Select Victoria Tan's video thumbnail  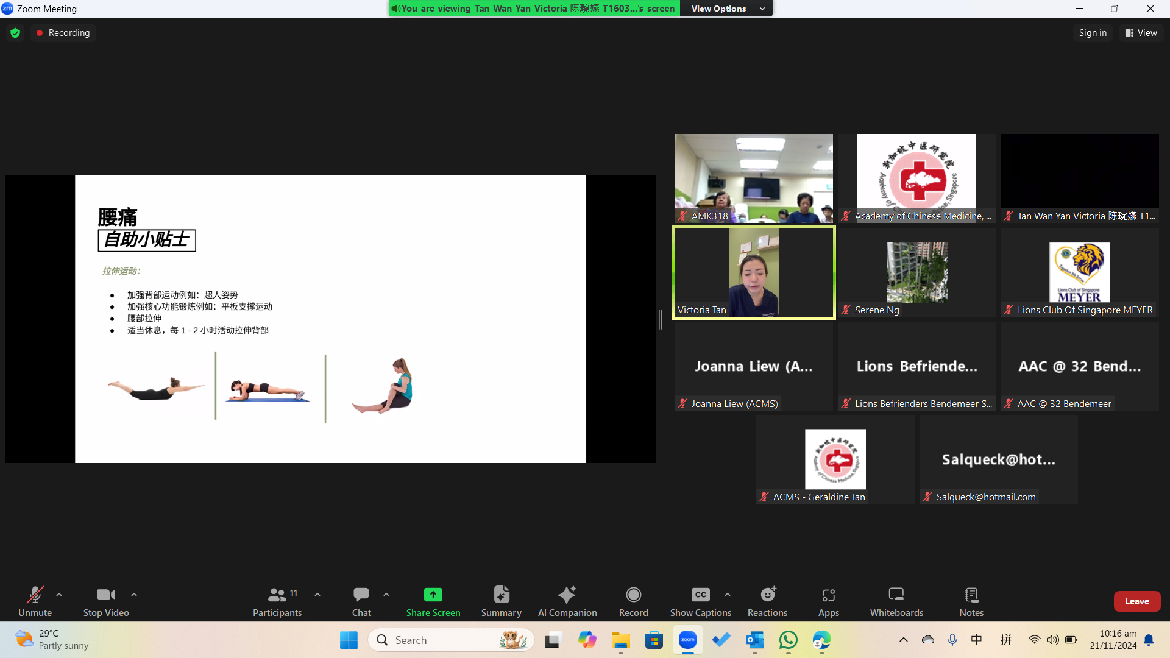(x=753, y=272)
